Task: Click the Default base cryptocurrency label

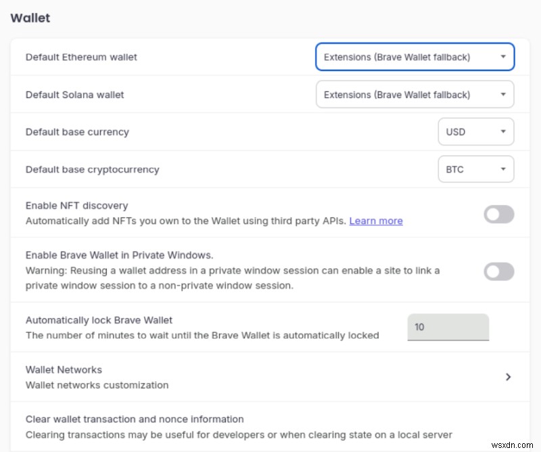Action: [x=93, y=170]
